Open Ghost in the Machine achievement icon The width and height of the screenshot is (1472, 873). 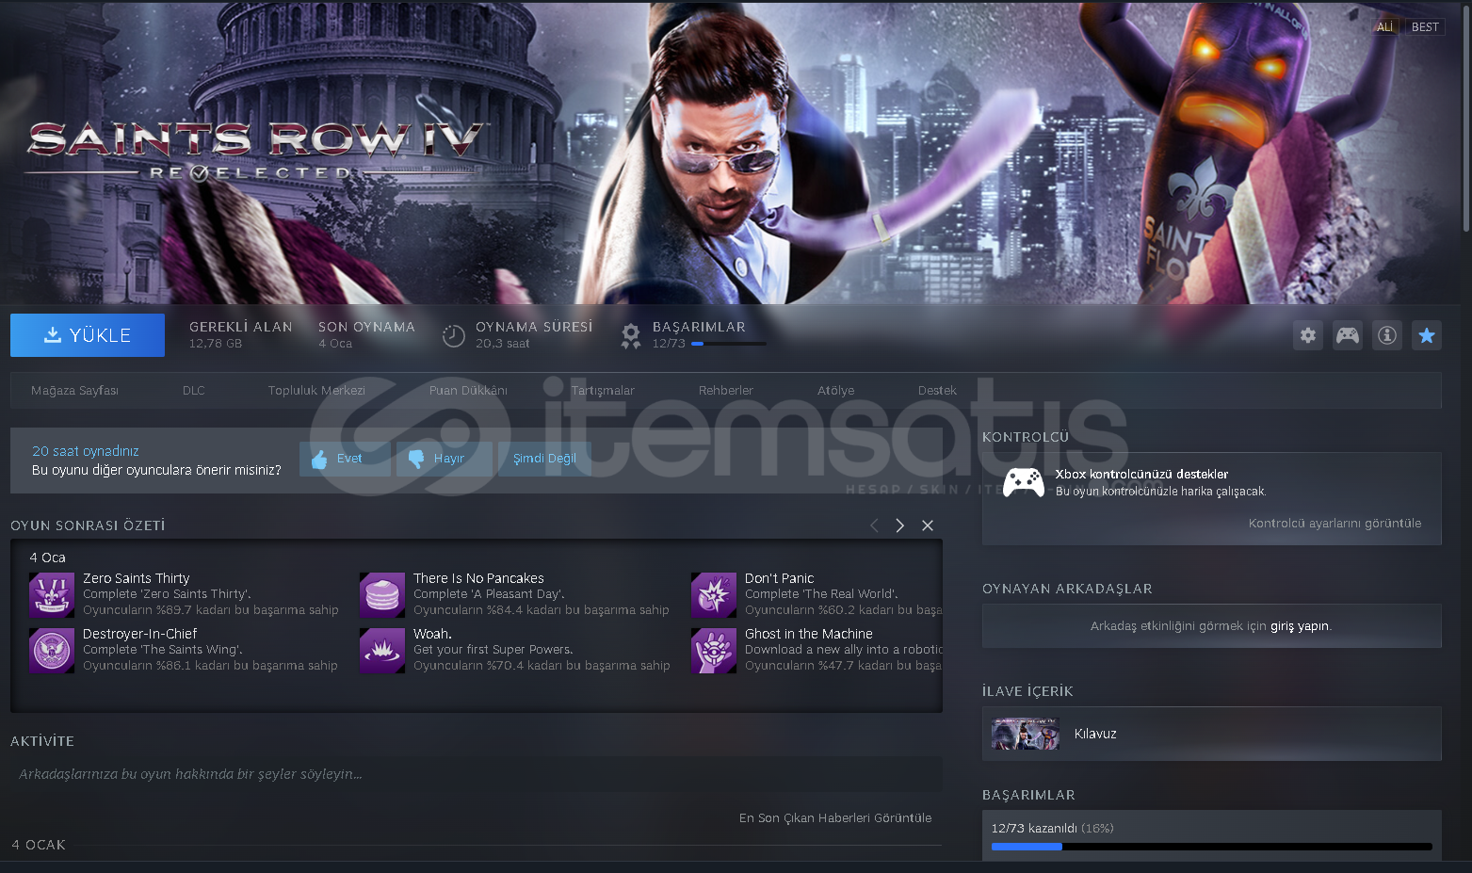coord(714,651)
